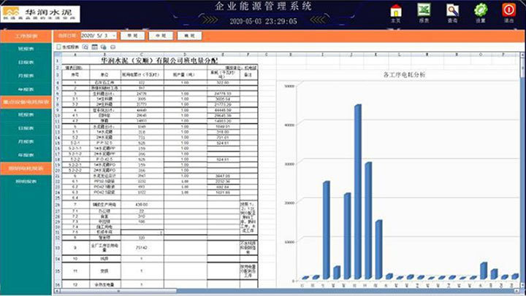Open 日报表 under 工序报表

(x=26, y=62)
